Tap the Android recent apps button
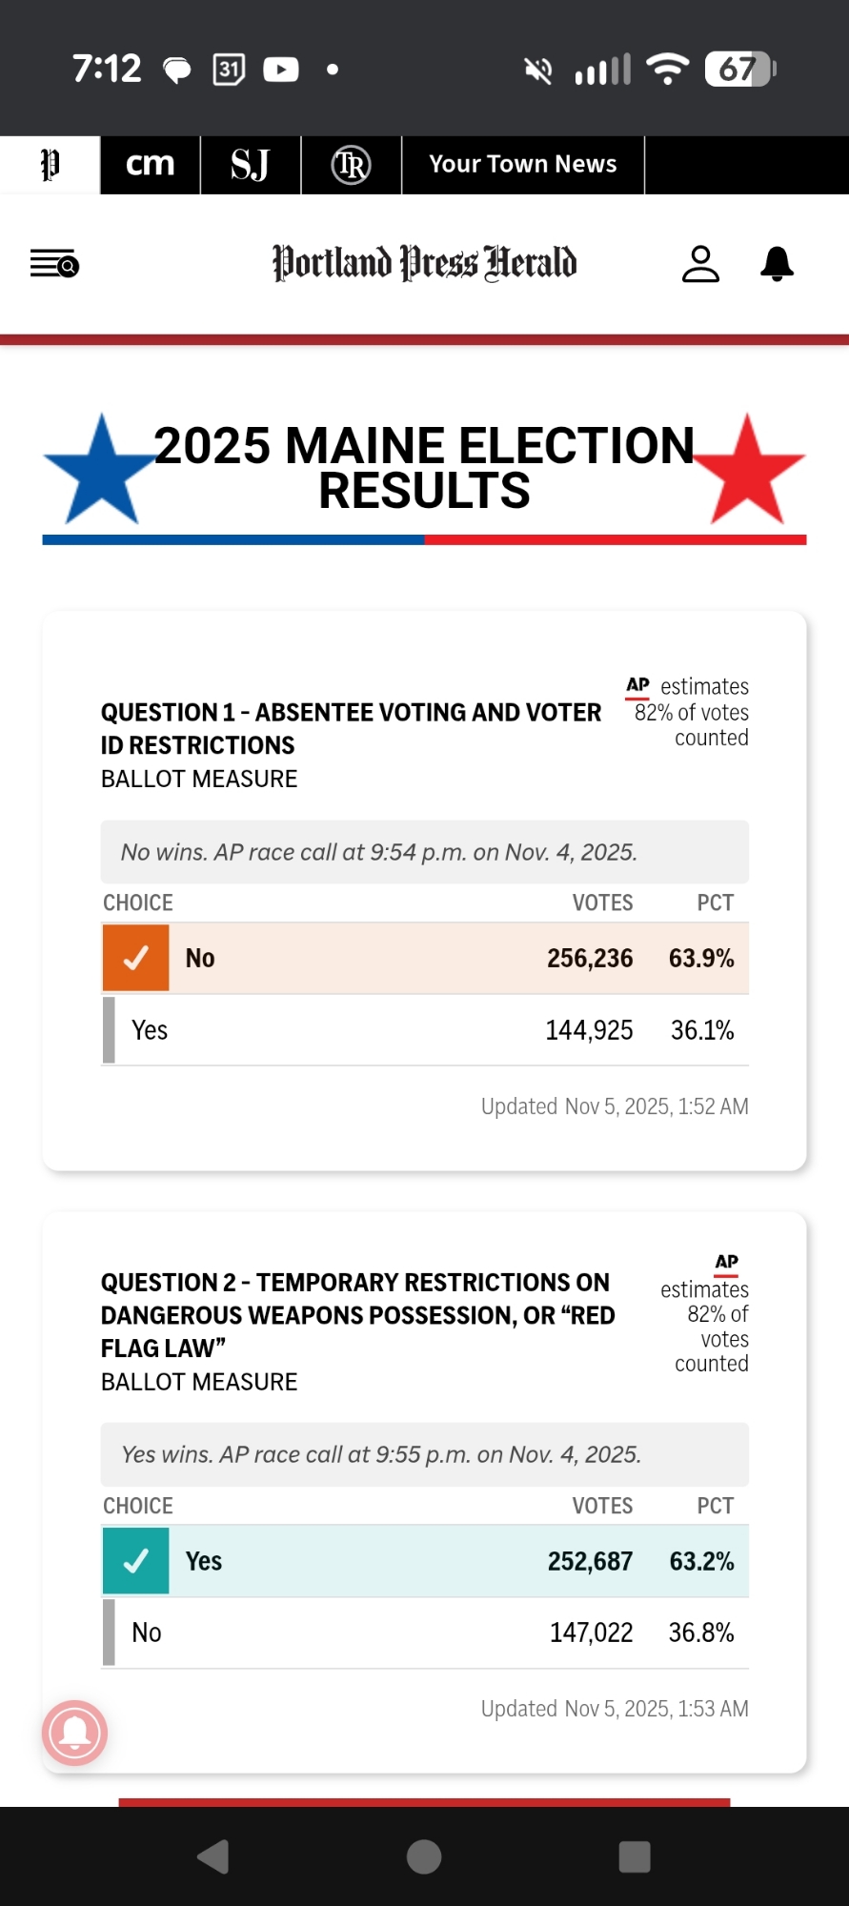The height and width of the screenshot is (1906, 849). click(635, 1856)
